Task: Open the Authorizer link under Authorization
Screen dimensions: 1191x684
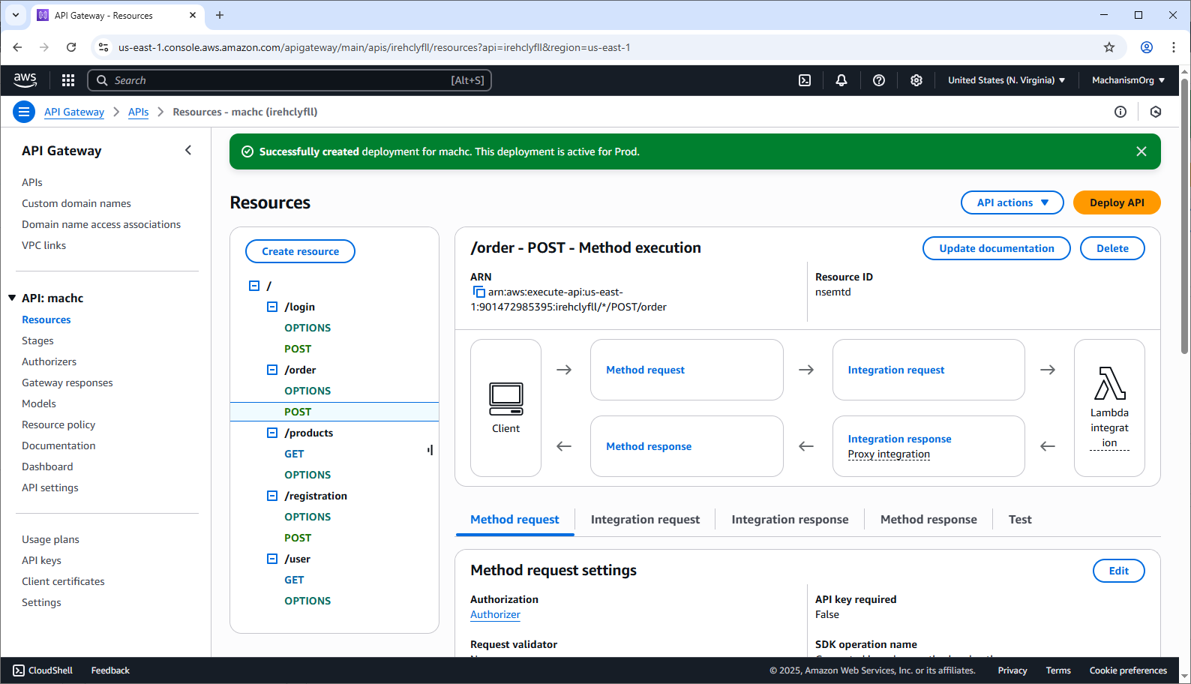Action: (x=495, y=614)
